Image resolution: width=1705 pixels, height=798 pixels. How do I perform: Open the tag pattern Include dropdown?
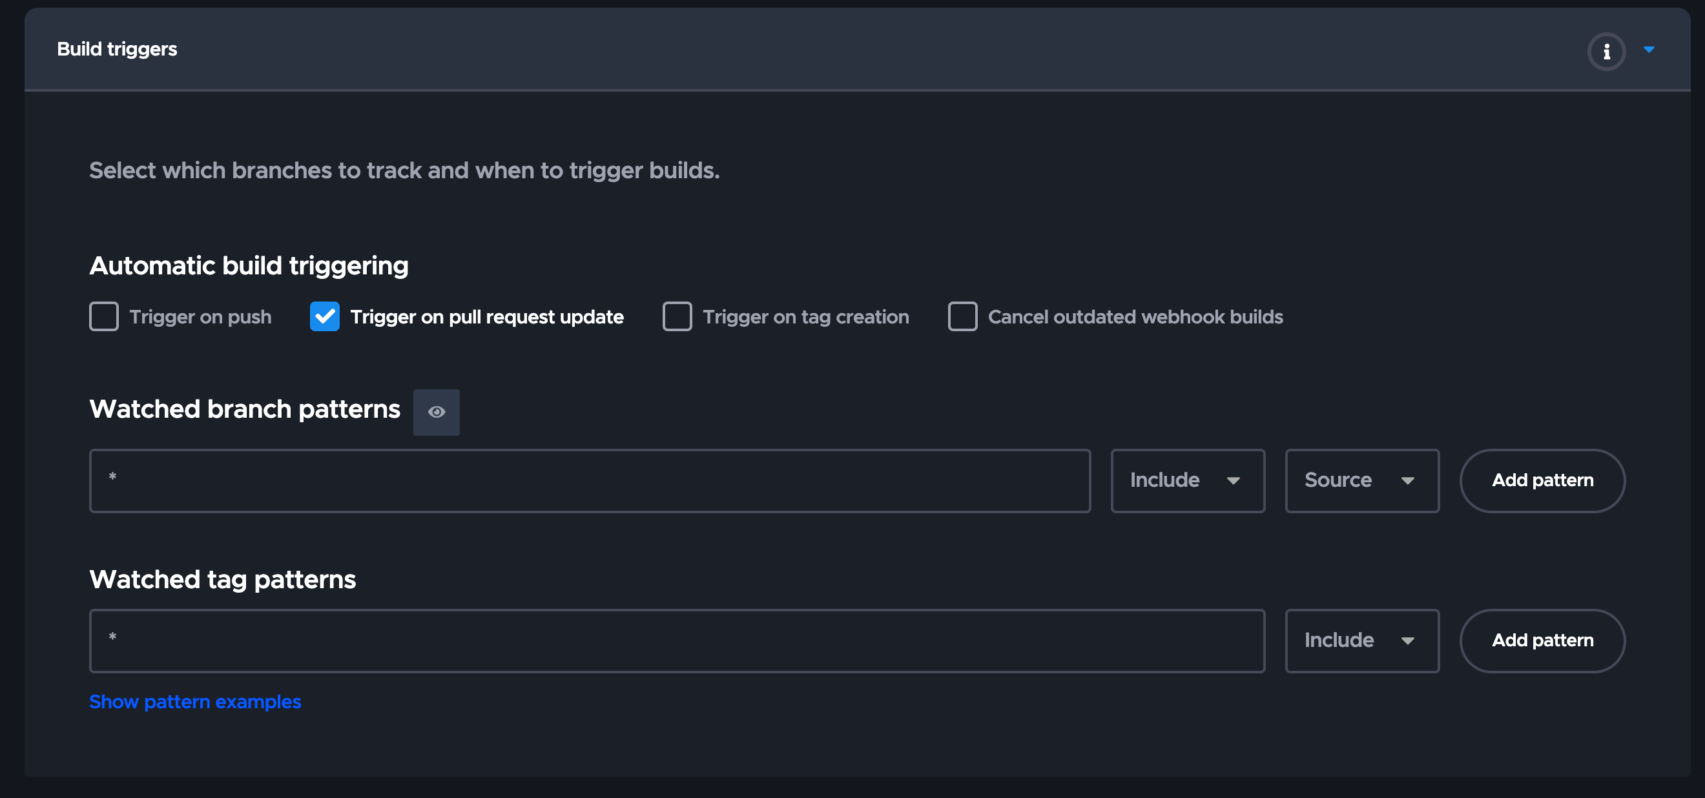(x=1361, y=640)
